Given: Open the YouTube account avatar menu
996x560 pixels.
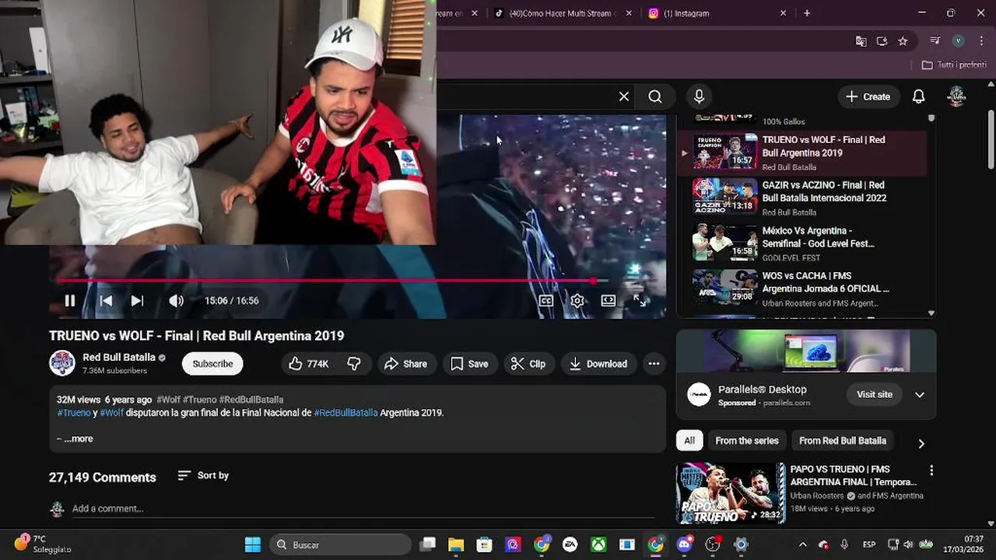Looking at the screenshot, I should click(x=956, y=96).
